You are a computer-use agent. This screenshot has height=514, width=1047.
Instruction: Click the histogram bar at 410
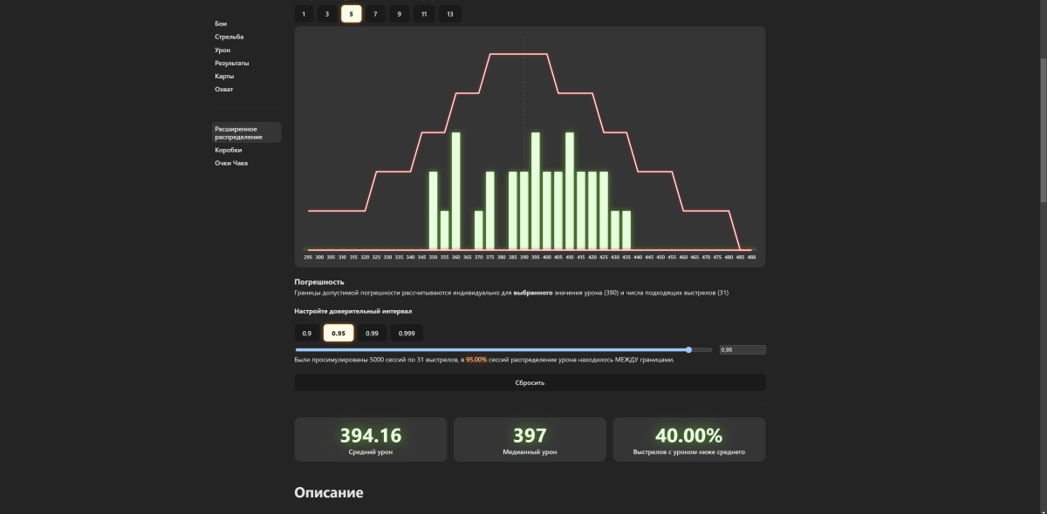570,191
